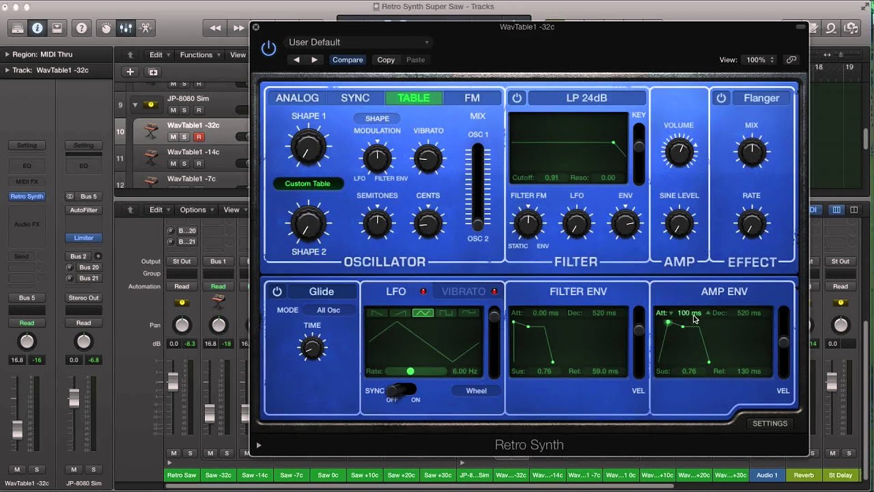Select the sawtooth-down LFO waveform
The width and height of the screenshot is (874, 492).
(x=376, y=313)
